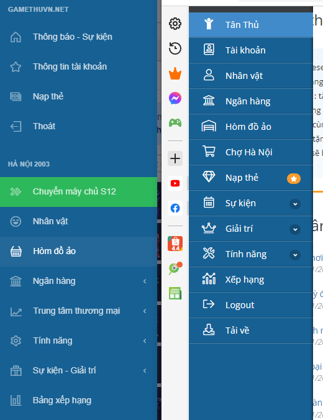Click the green game controller sidebar icon

tap(175, 123)
